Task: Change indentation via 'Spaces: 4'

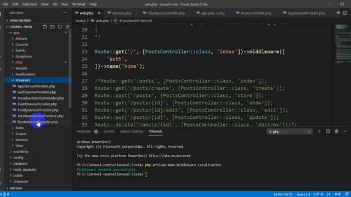Action: click(x=303, y=194)
